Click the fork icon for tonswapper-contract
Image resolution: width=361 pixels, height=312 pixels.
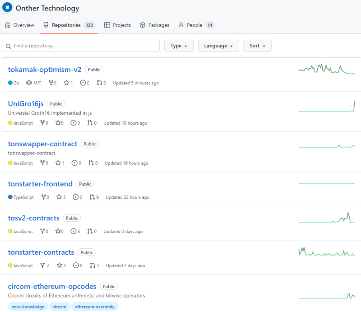pyautogui.click(x=42, y=163)
